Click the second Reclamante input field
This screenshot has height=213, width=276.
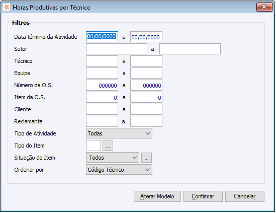146,121
